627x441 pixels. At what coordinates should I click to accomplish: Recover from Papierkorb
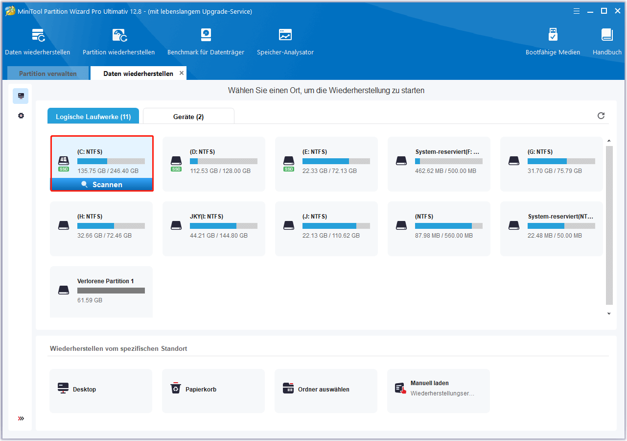(213, 391)
